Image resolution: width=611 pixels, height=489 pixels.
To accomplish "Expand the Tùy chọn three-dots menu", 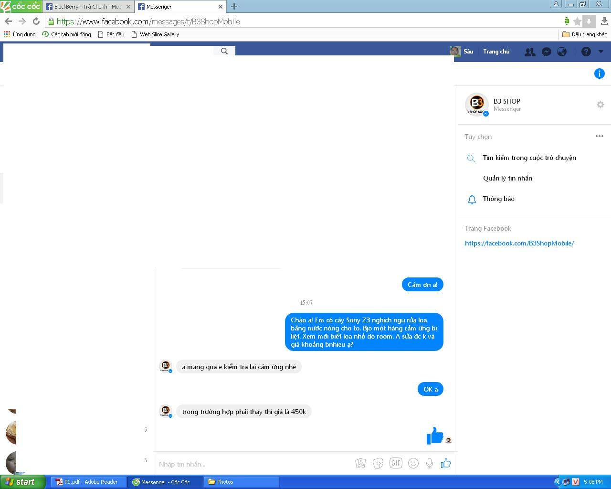I will tap(599, 136).
